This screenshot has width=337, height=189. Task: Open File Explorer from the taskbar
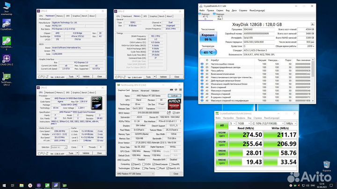pos(22,185)
